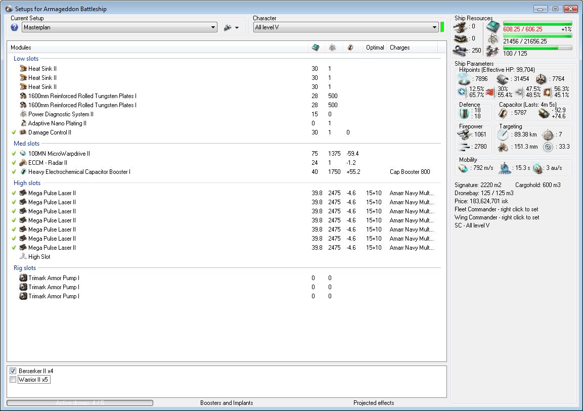The image size is (583, 411).
Task: Open the Projected effects section
Action: pos(374,403)
